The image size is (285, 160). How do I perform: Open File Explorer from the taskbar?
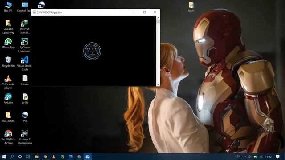click(x=37, y=156)
